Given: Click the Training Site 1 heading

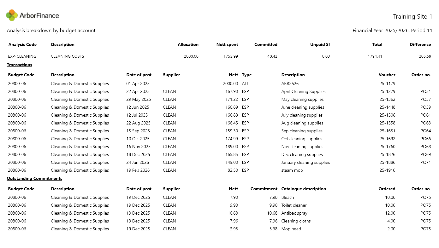Looking at the screenshot, I should 412,17.
